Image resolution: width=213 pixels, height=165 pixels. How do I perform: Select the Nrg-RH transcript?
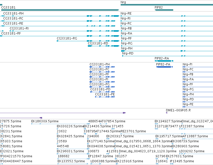127,48
